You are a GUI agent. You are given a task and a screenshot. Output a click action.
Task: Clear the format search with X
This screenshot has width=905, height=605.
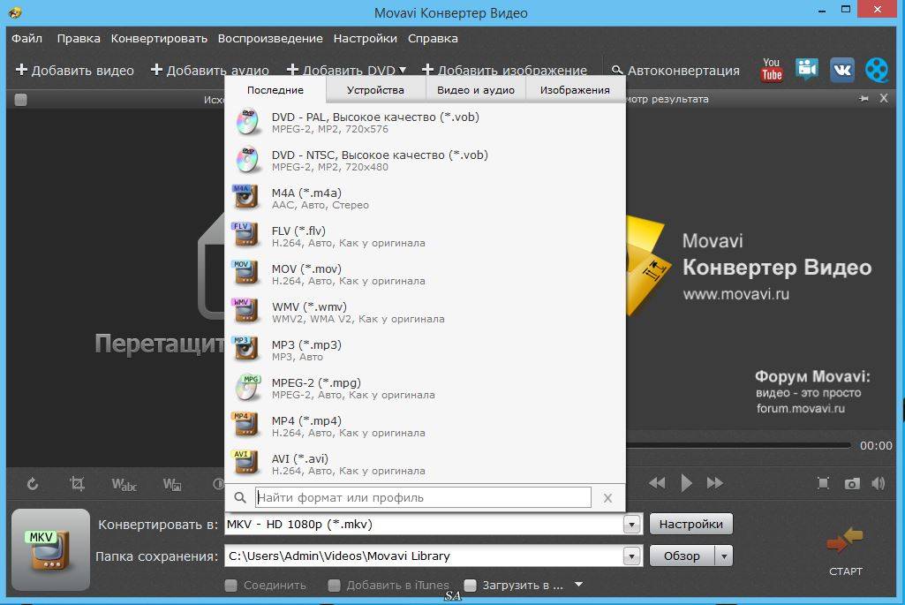pos(607,498)
